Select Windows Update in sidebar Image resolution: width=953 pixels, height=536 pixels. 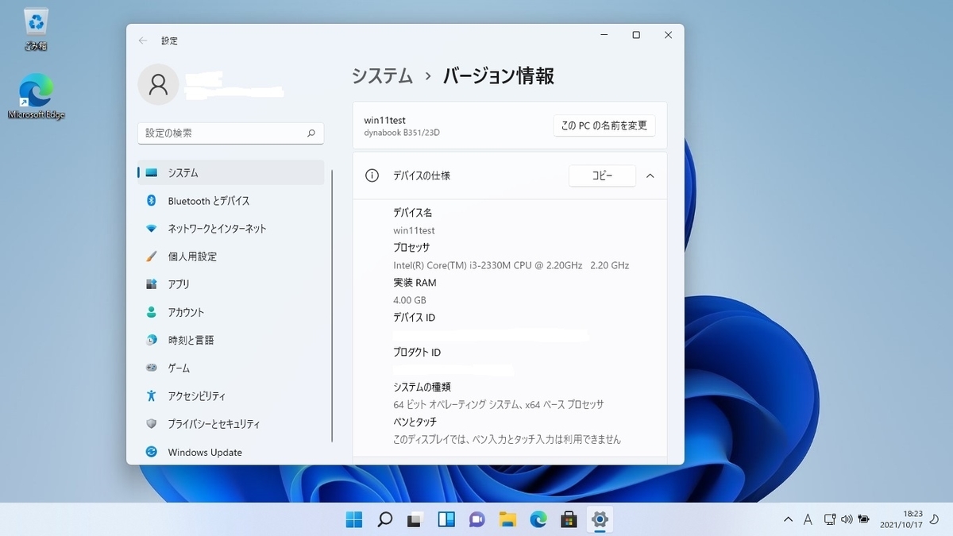231,452
